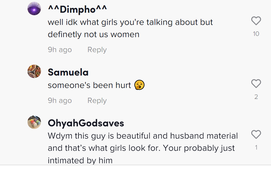271x169 pixels.
Task: Click the 1 like count on OhyahGodsaves' comment
Action: point(256,148)
